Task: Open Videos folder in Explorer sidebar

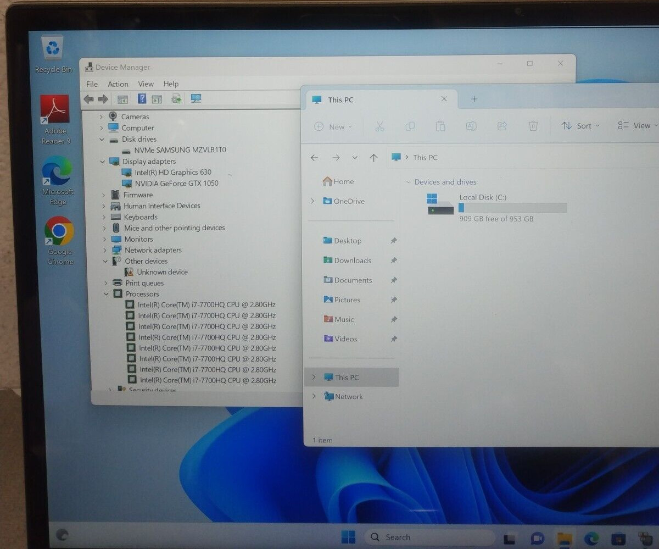Action: (340, 339)
